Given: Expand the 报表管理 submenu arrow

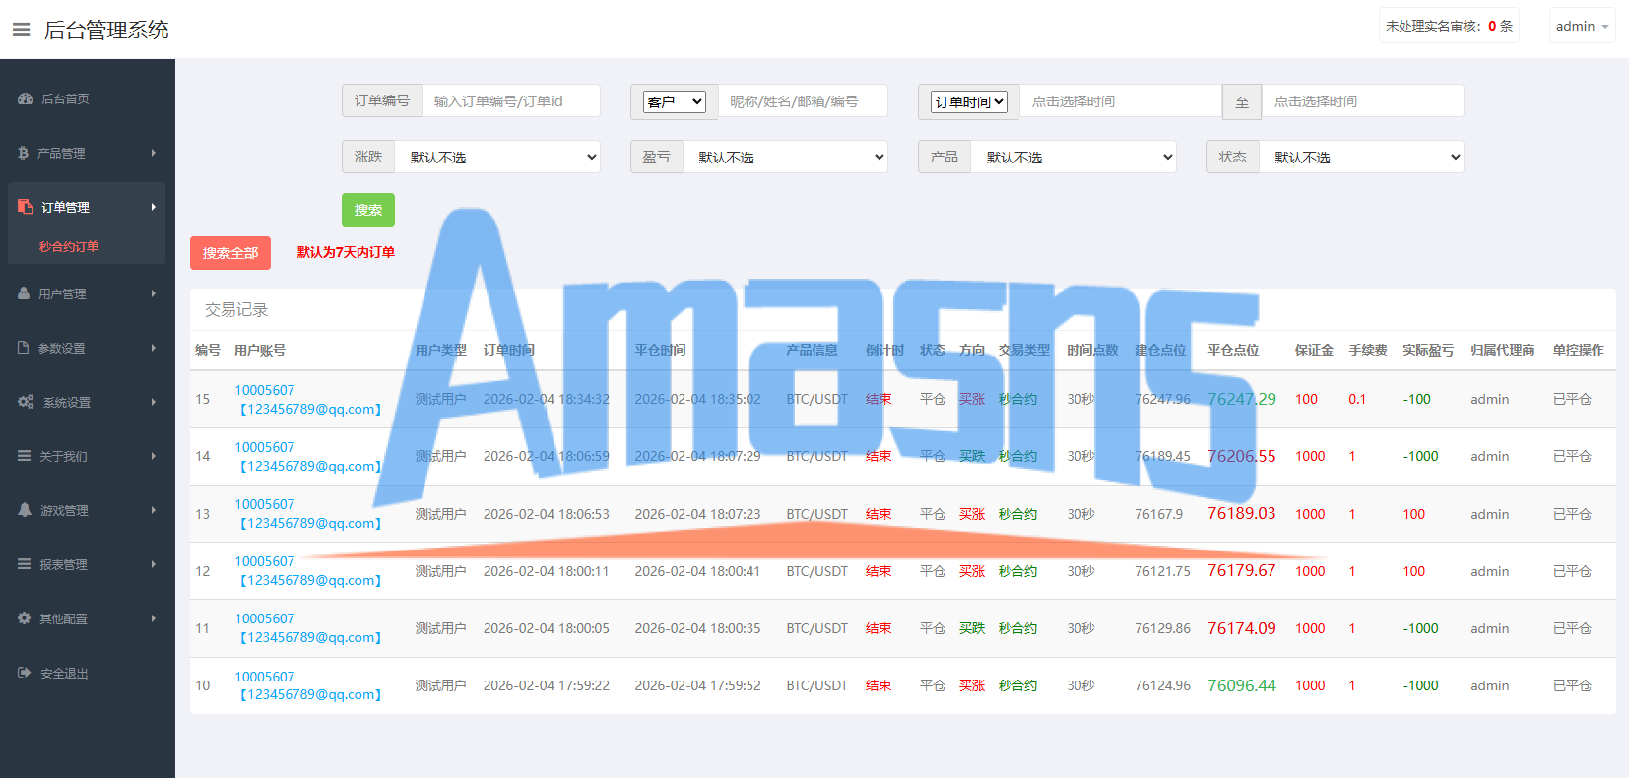Looking at the screenshot, I should (154, 564).
